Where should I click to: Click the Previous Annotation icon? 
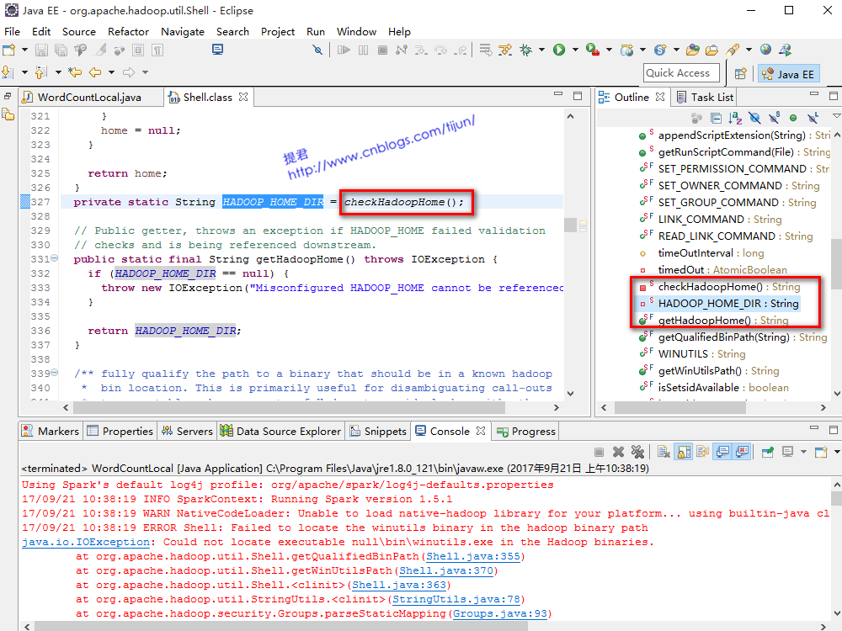point(40,72)
